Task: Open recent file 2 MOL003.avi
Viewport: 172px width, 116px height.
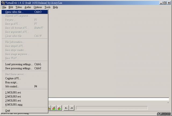Action: click(25, 97)
